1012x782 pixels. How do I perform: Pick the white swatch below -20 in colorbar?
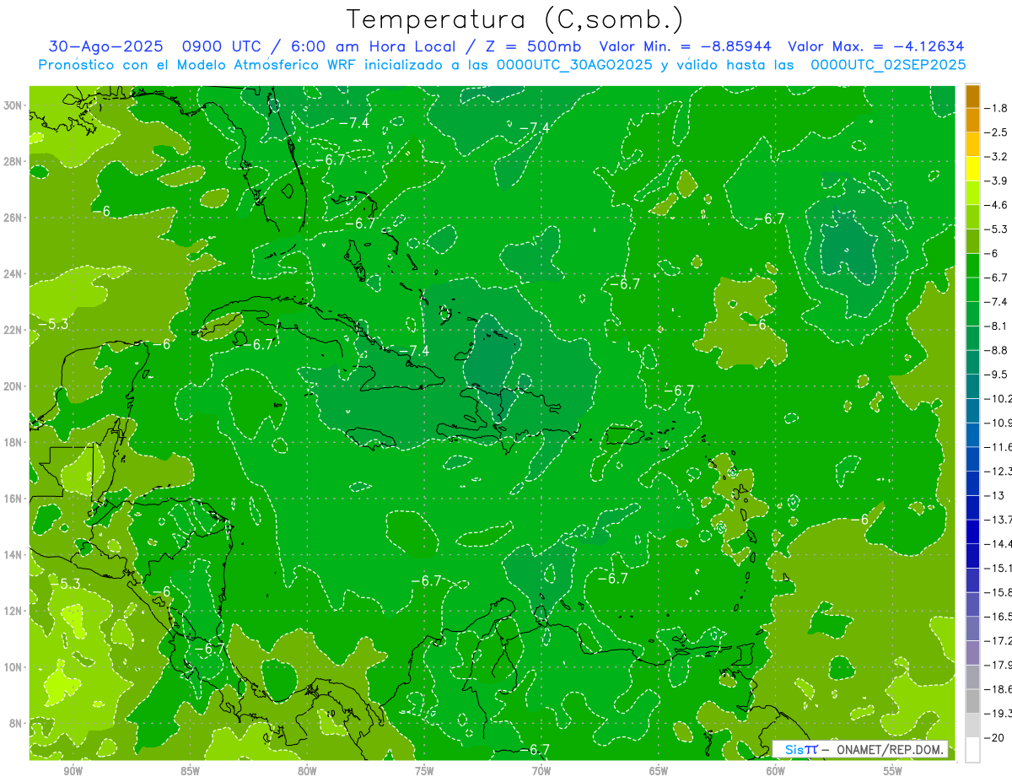(x=972, y=749)
